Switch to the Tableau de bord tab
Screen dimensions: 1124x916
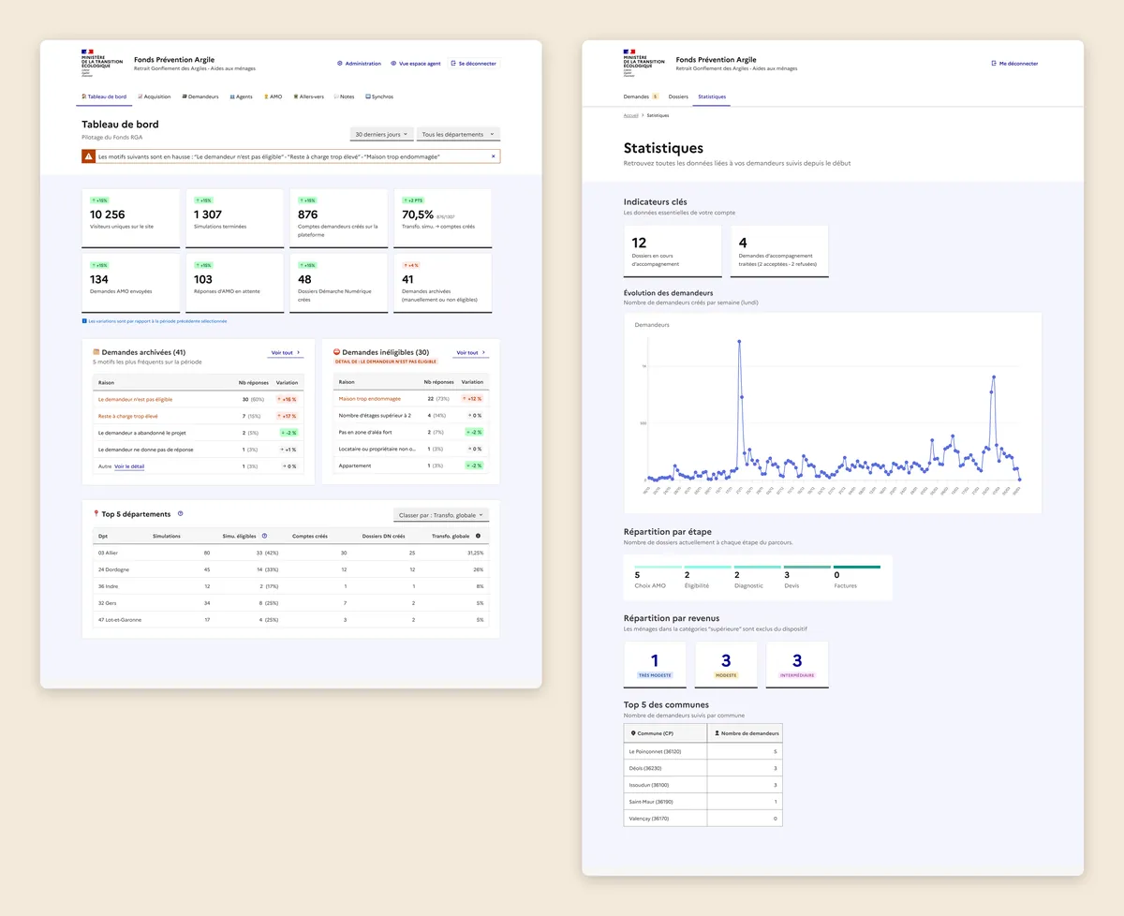104,96
